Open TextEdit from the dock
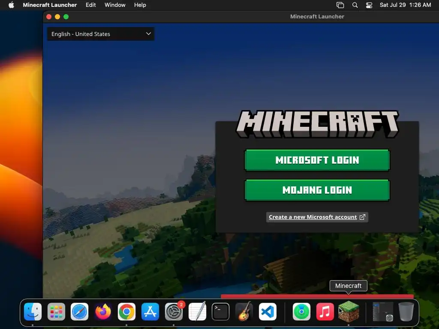The width and height of the screenshot is (439, 329). tap(197, 312)
